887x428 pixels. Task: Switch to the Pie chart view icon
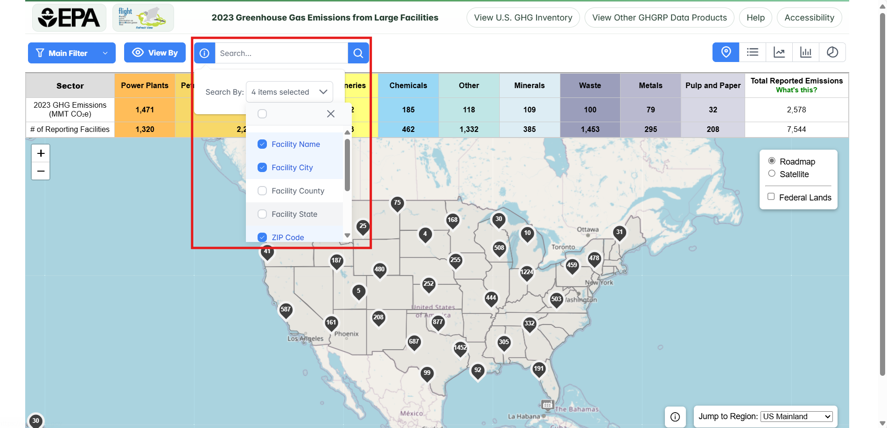tap(833, 52)
